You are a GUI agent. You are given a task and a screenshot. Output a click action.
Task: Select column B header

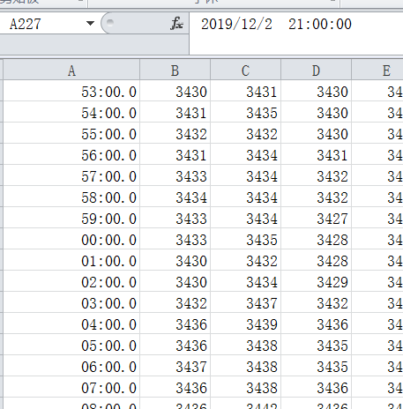(175, 70)
